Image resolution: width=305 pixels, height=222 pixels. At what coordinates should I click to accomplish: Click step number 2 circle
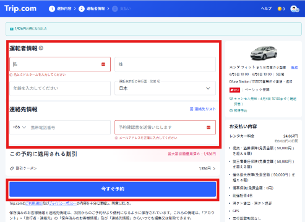pyautogui.click(x=82, y=9)
